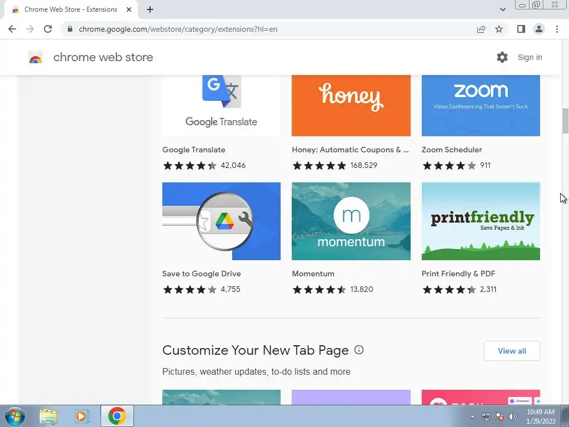
Task: Click the Google Translate star rating
Action: point(190,166)
